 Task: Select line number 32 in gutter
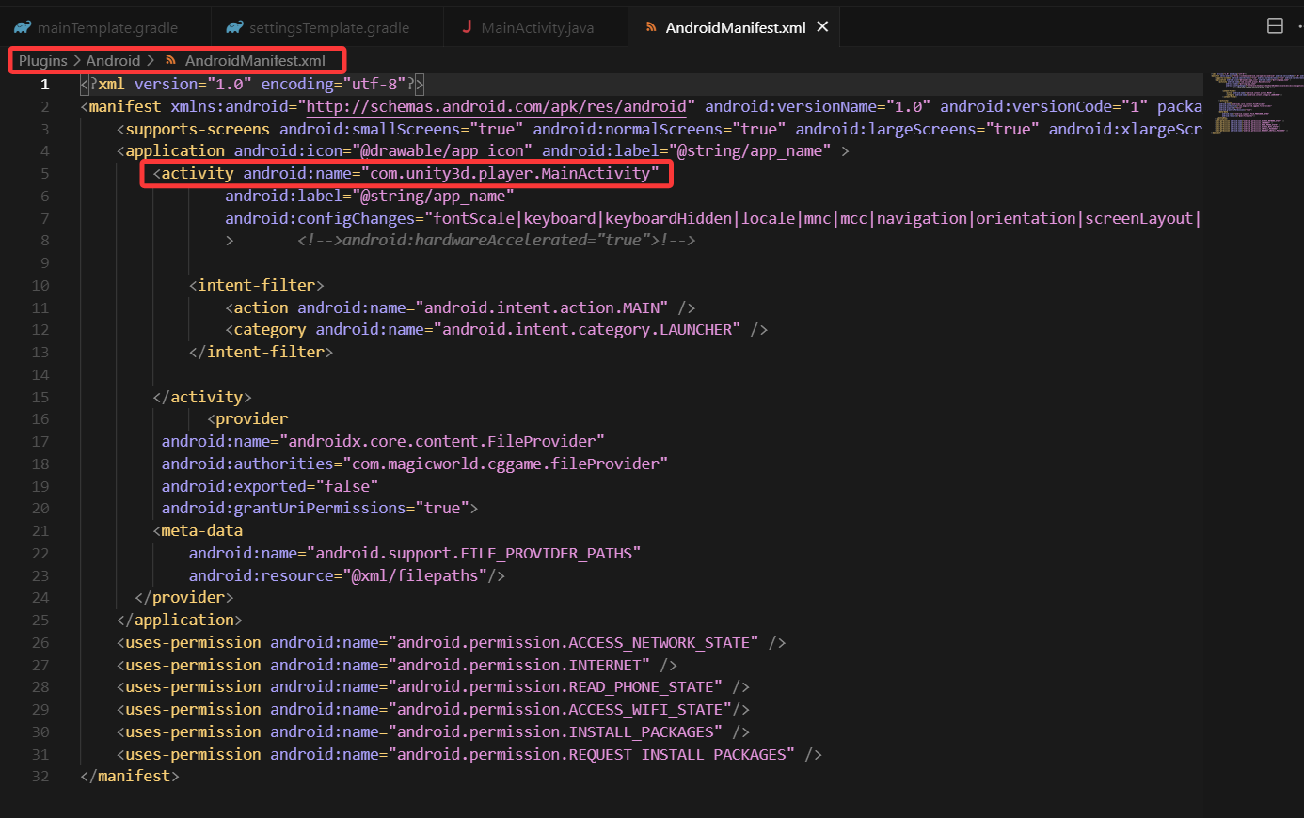40,776
